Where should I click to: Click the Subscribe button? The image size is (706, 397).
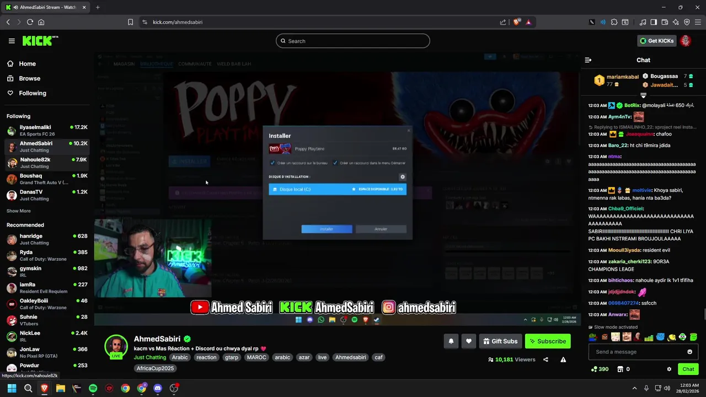coord(548,341)
